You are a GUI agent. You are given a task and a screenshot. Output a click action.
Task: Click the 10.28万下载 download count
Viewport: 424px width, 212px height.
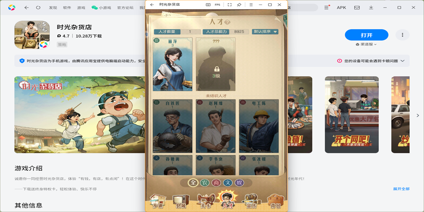[x=88, y=36]
